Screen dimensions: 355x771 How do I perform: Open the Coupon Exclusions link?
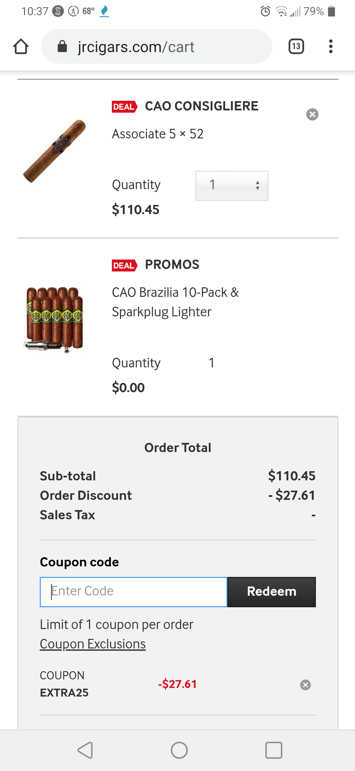point(92,643)
